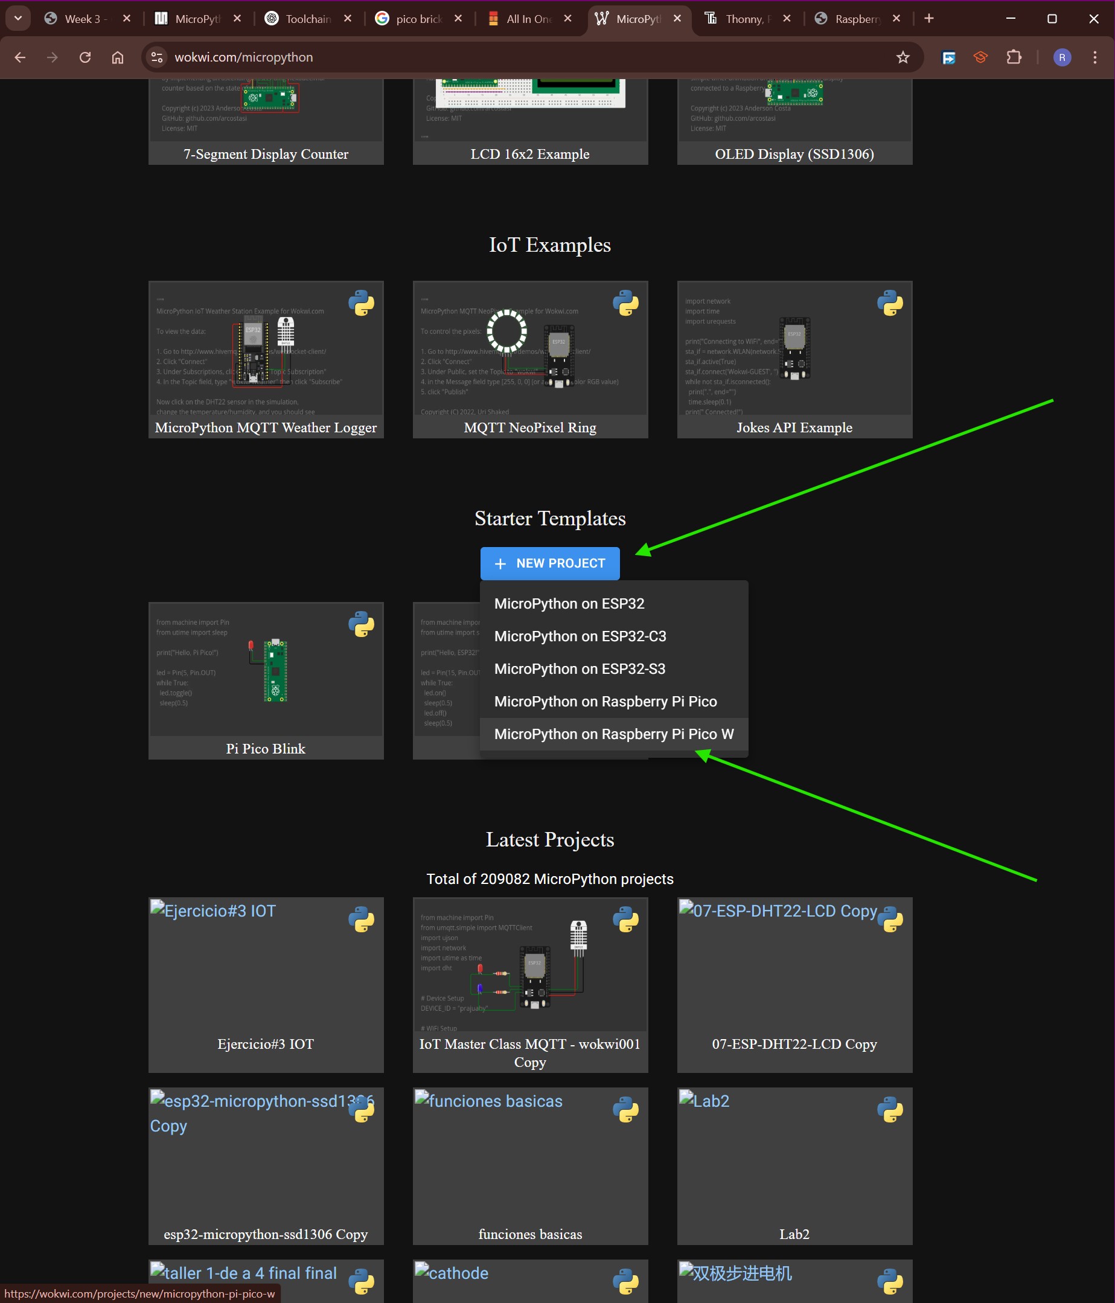Open the Chrome three-dot menu

(x=1095, y=57)
